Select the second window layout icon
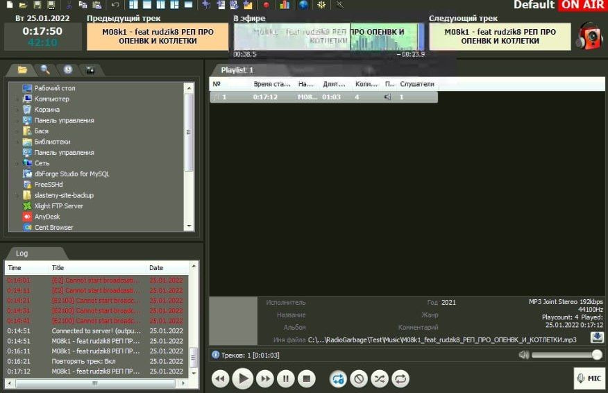Viewport: 608px width, 393px height. (x=147, y=5)
